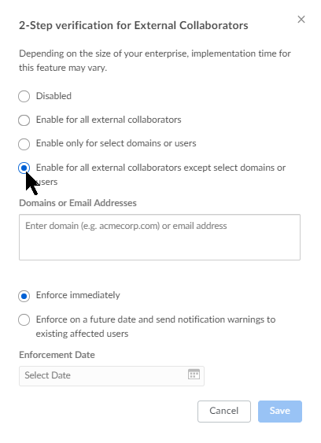This screenshot has height=443, width=321.
Task: Click the selected 'except select domains or users' radio
Action: [x=24, y=168]
